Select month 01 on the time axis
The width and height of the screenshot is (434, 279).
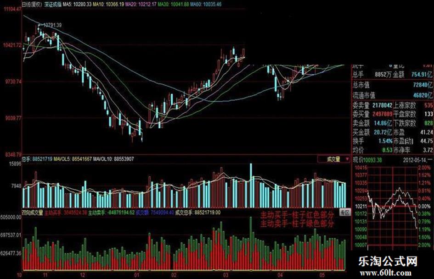(x=136, y=275)
